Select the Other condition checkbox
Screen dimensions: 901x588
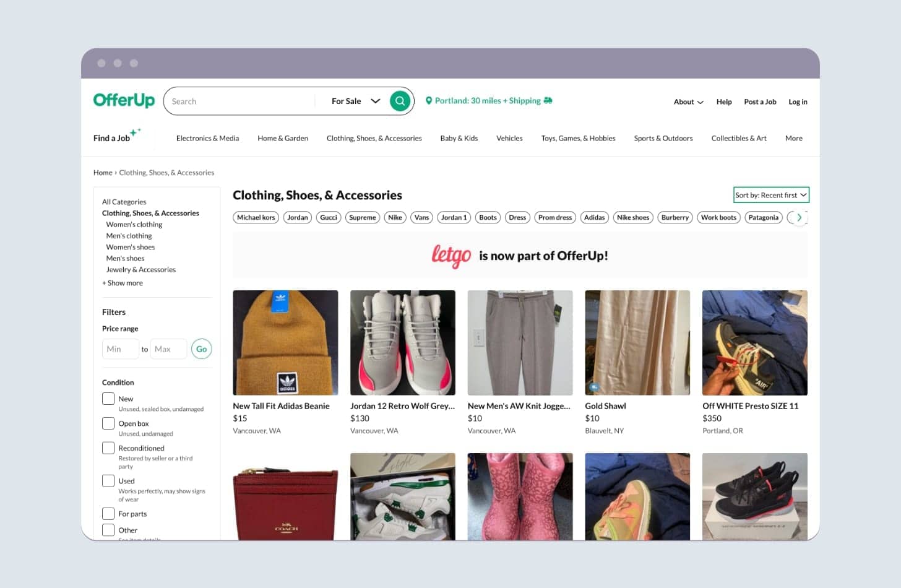pyautogui.click(x=108, y=530)
